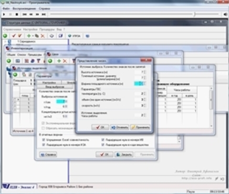Toggle leading zeros in ИЗА number checkbox
229x194 pixels.
click(43, 145)
